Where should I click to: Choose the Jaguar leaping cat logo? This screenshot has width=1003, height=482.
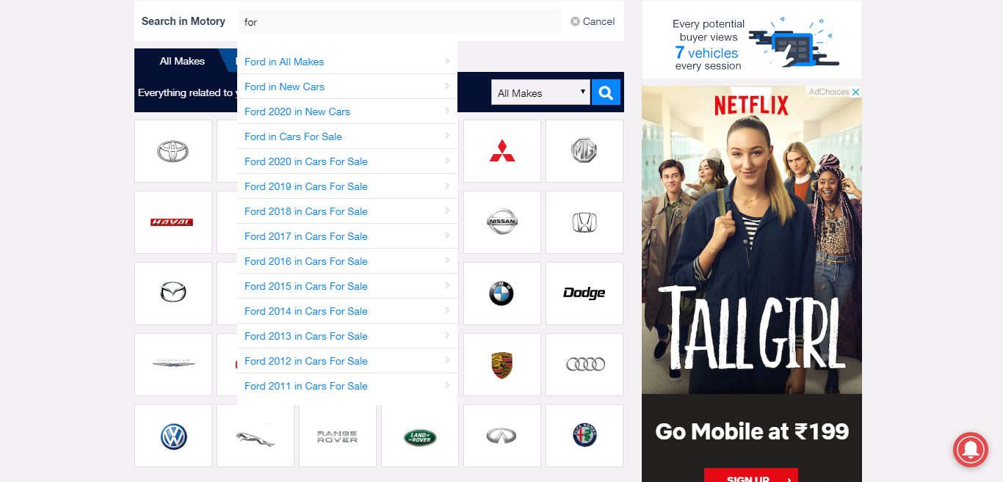click(x=256, y=436)
